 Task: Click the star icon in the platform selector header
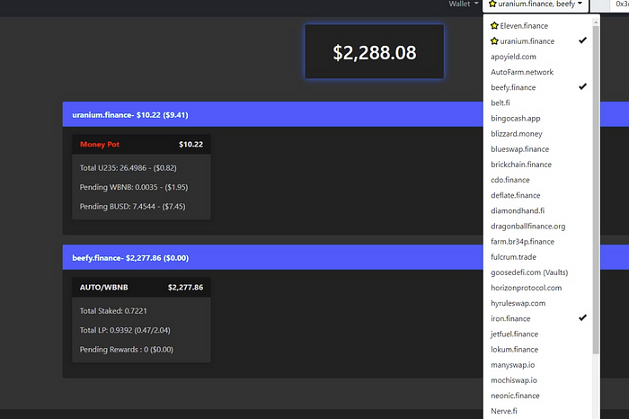point(492,4)
